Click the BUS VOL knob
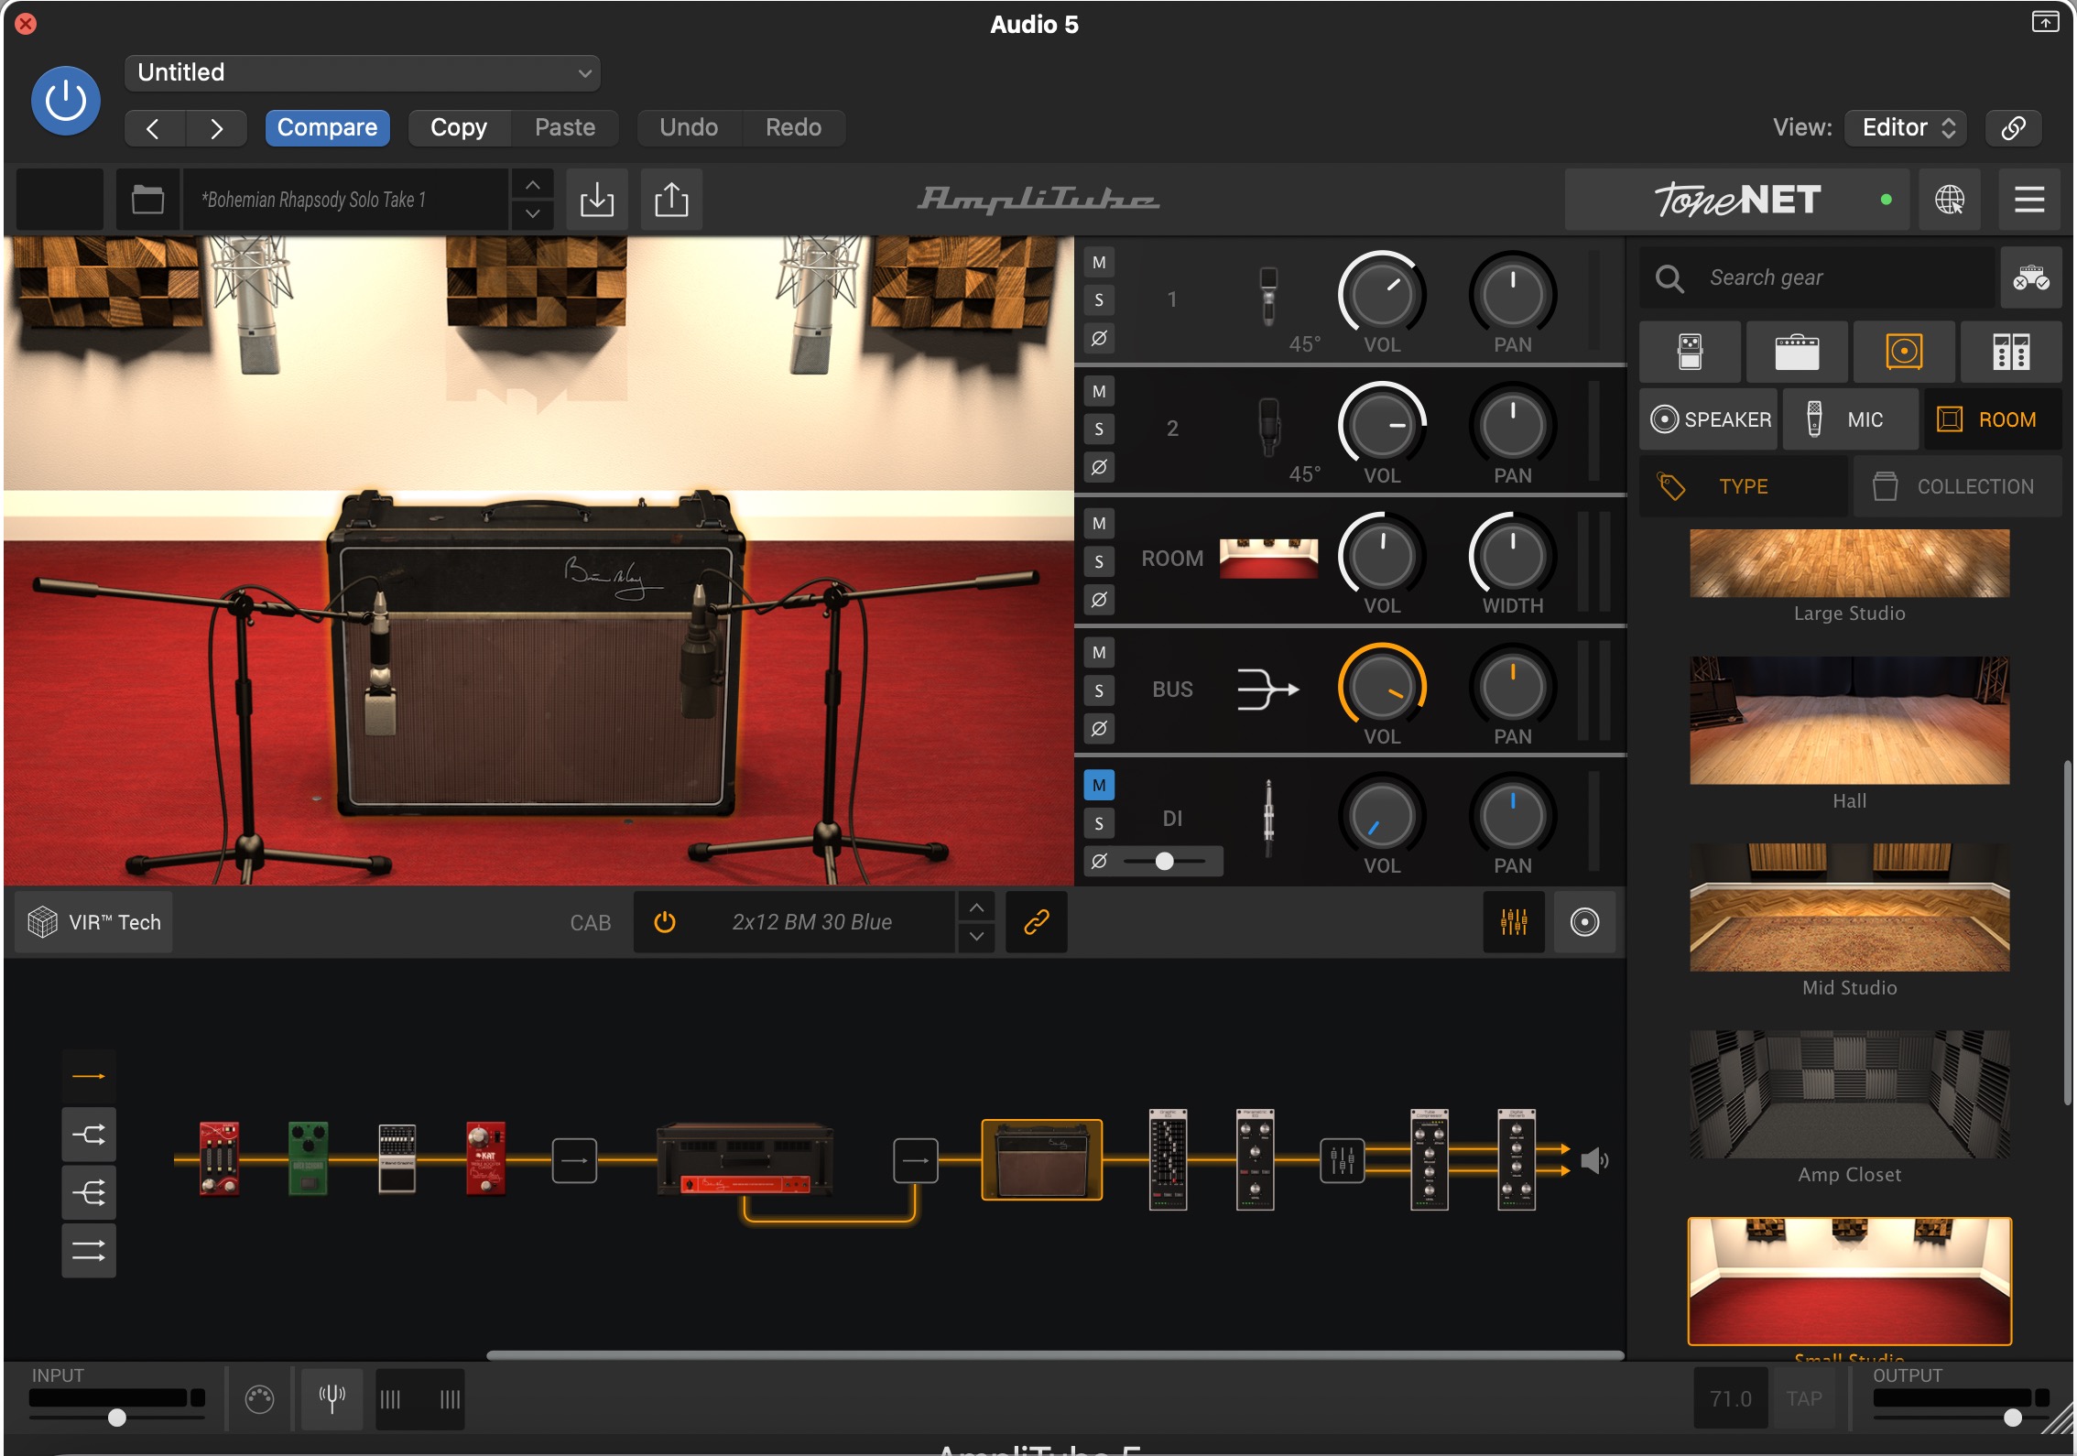Viewport: 2077px width, 1456px height. click(1382, 687)
